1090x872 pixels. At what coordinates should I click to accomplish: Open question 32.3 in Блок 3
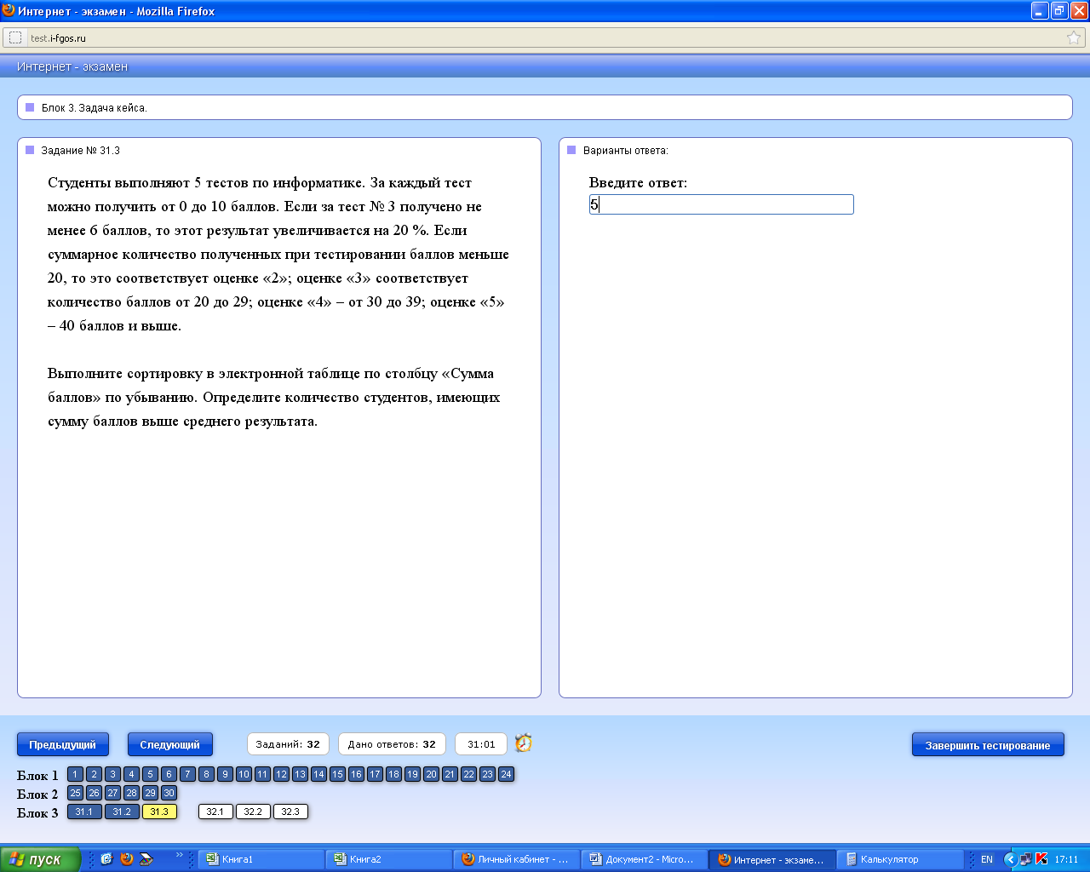290,812
